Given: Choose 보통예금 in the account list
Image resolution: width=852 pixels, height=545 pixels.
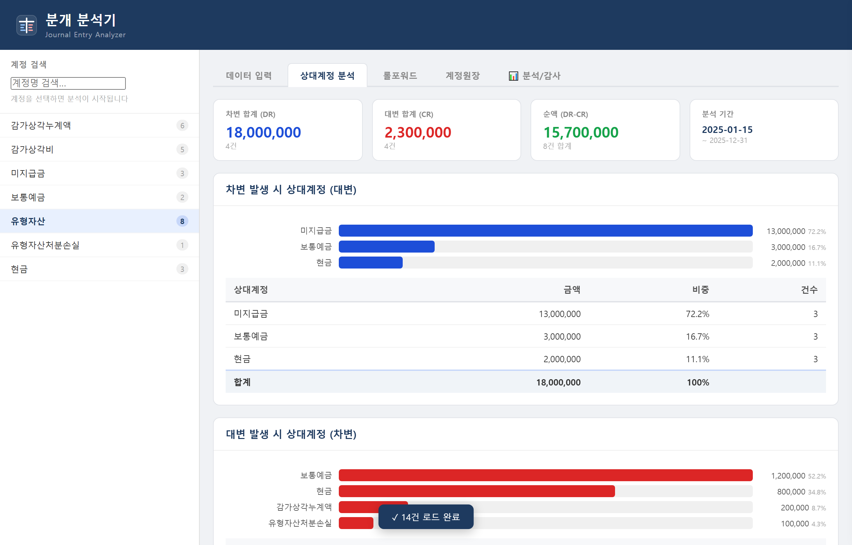Looking at the screenshot, I should coord(100,197).
